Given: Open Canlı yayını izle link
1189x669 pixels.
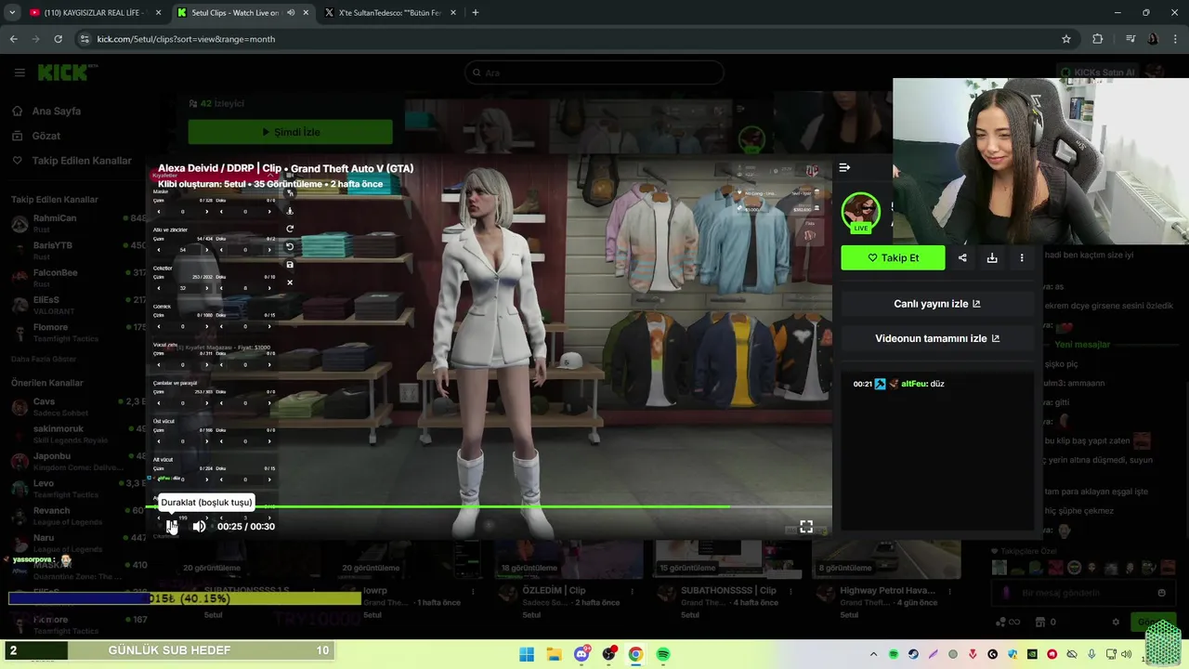Looking at the screenshot, I should click(x=937, y=304).
